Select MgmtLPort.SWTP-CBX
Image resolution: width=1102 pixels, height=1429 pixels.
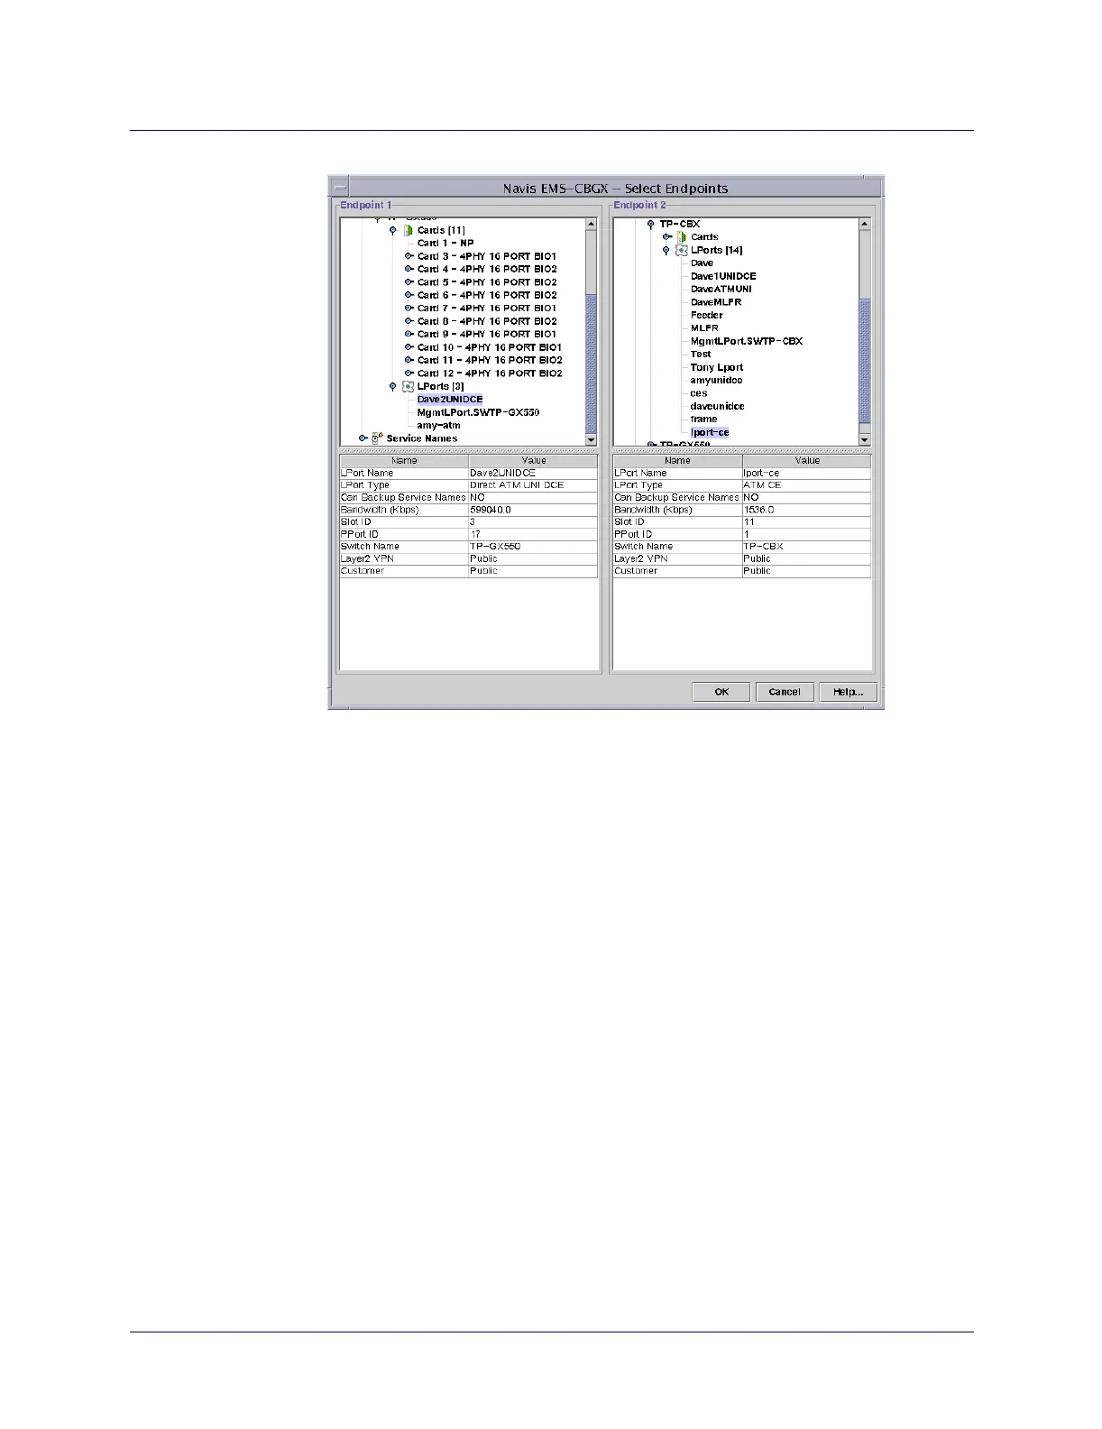[x=747, y=341]
